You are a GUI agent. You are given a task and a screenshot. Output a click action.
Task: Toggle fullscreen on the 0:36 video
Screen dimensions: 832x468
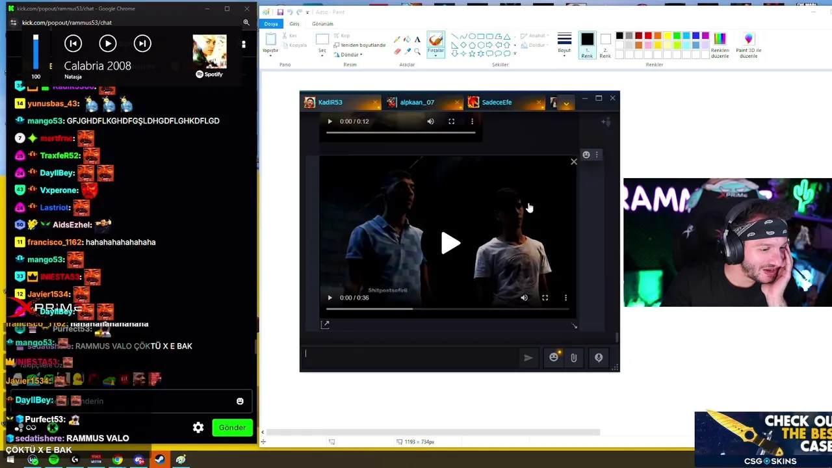(545, 298)
